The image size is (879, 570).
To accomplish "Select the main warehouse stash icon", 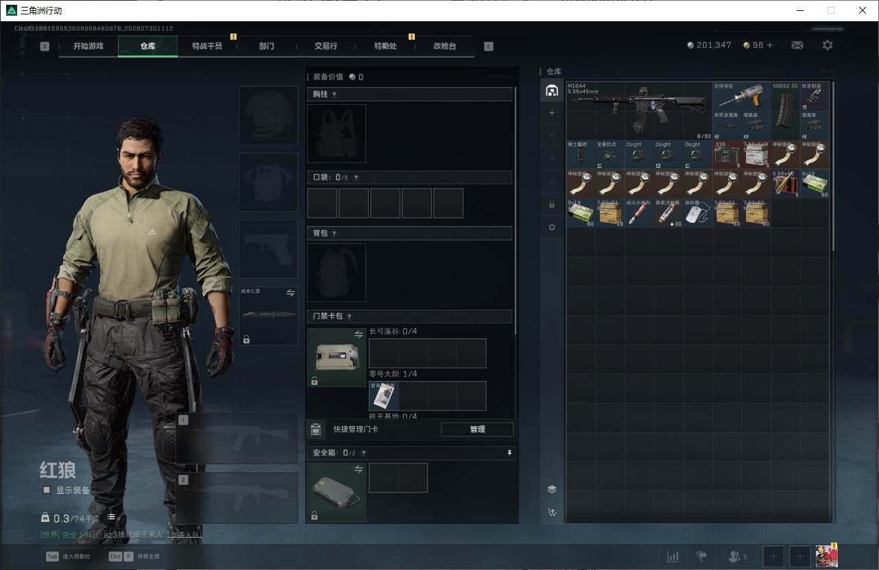I will [x=552, y=90].
